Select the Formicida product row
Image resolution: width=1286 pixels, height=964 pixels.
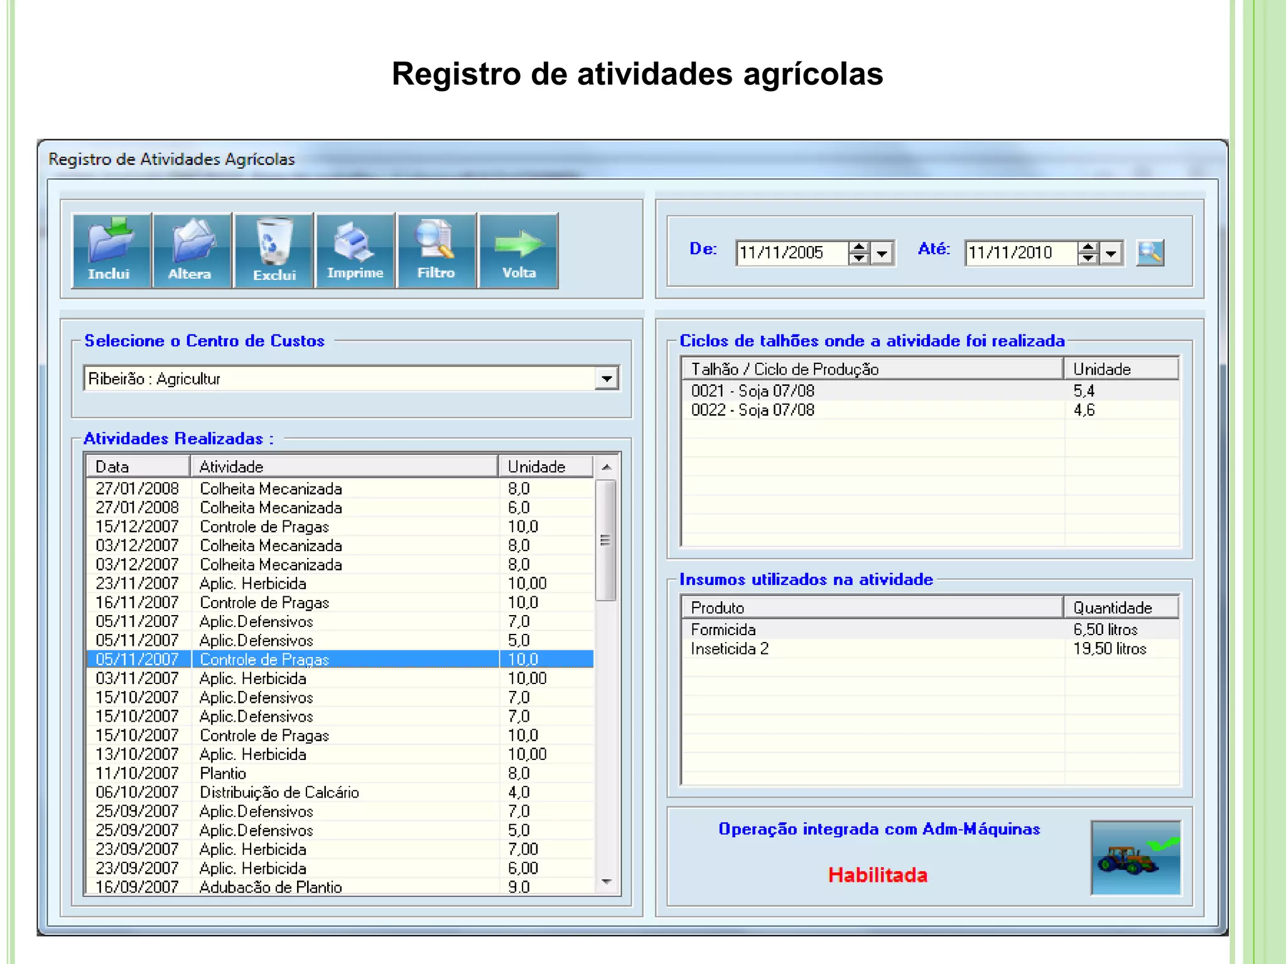pyautogui.click(x=931, y=629)
